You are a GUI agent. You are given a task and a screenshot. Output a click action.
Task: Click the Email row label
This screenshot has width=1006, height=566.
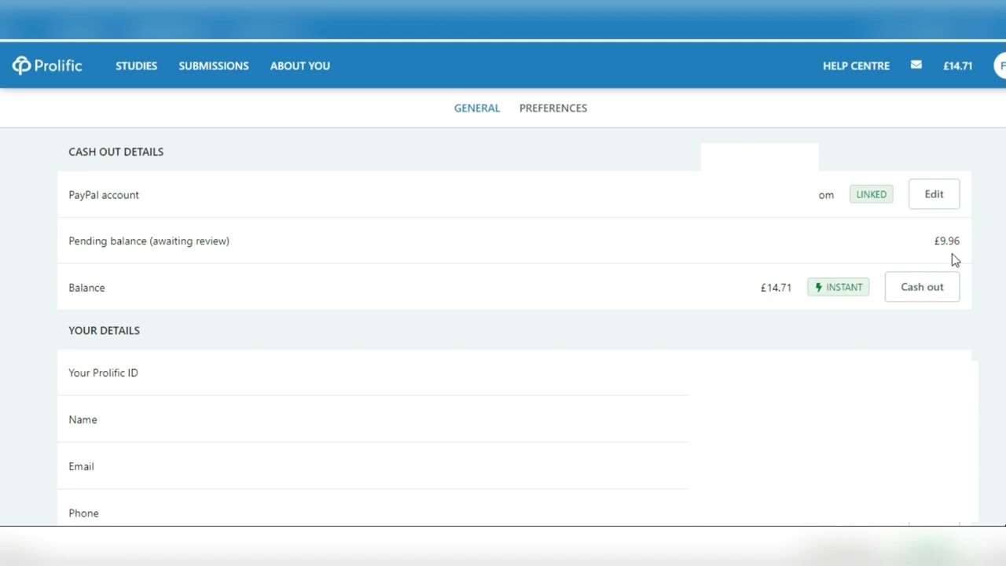pos(81,466)
